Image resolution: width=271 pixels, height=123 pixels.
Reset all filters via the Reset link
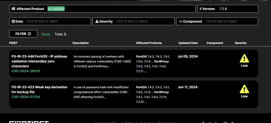[x=46, y=34]
